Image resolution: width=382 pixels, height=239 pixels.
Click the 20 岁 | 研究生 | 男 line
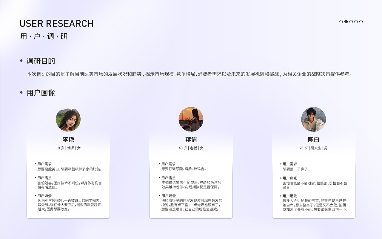pyautogui.click(x=314, y=148)
